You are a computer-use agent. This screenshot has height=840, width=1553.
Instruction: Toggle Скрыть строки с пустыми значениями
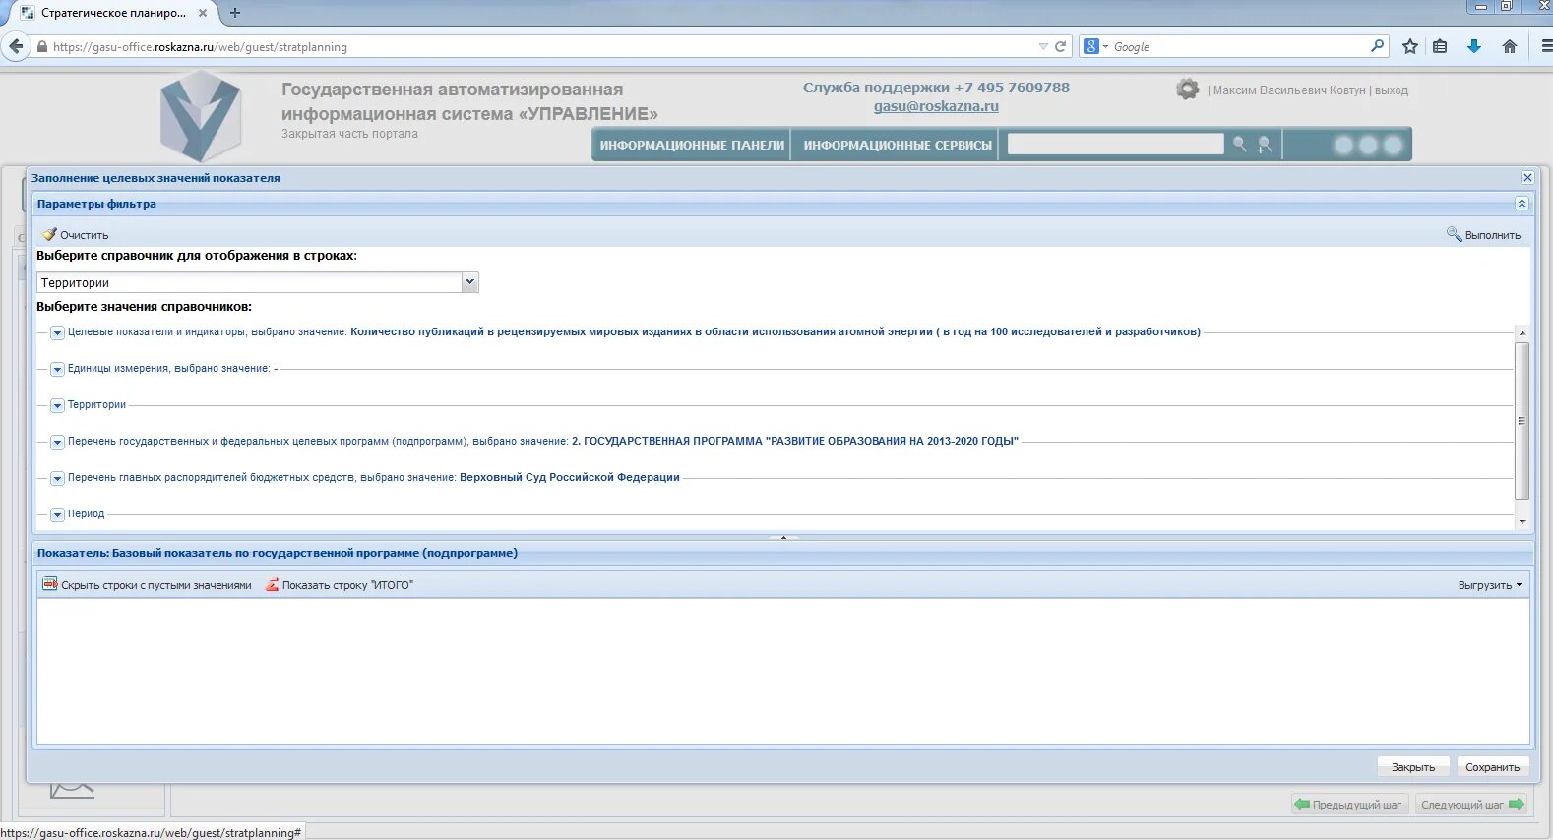point(147,585)
